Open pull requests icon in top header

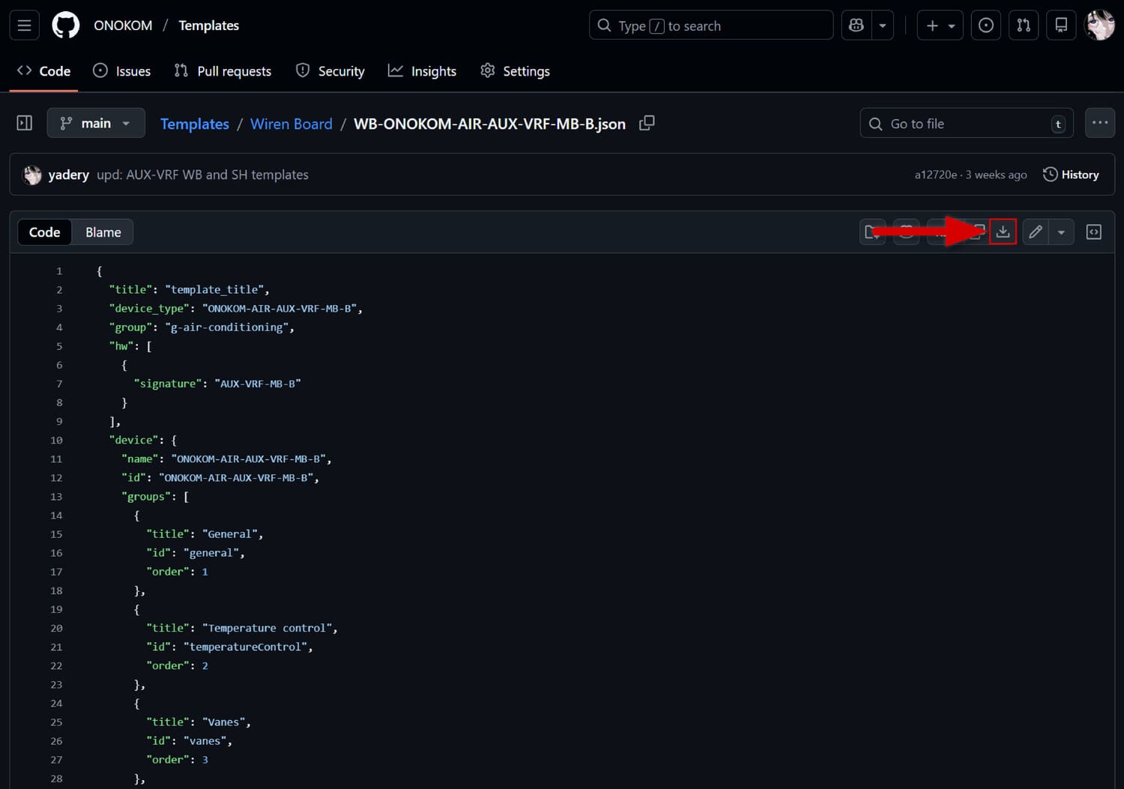[1024, 25]
